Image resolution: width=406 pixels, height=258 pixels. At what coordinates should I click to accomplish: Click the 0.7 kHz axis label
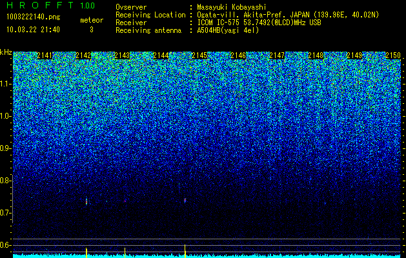pyautogui.click(x=6, y=213)
